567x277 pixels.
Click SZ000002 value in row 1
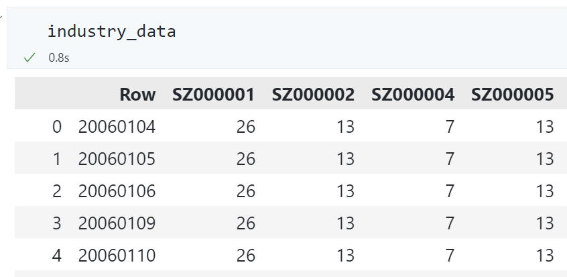(x=345, y=159)
